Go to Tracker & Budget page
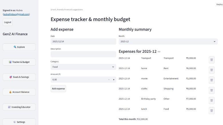 (19, 62)
